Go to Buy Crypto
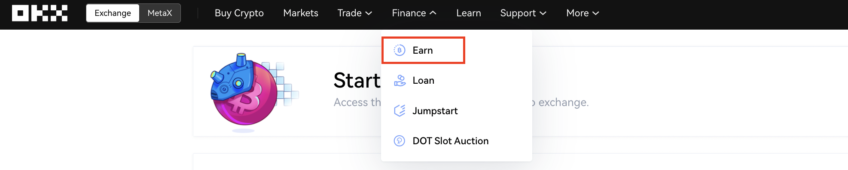 [x=239, y=13]
